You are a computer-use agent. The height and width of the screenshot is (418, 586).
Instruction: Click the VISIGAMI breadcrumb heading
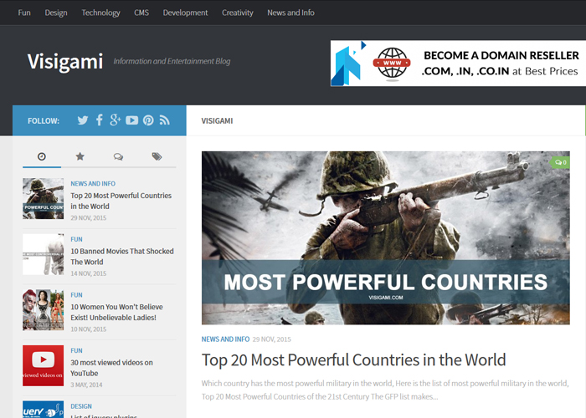click(x=217, y=121)
